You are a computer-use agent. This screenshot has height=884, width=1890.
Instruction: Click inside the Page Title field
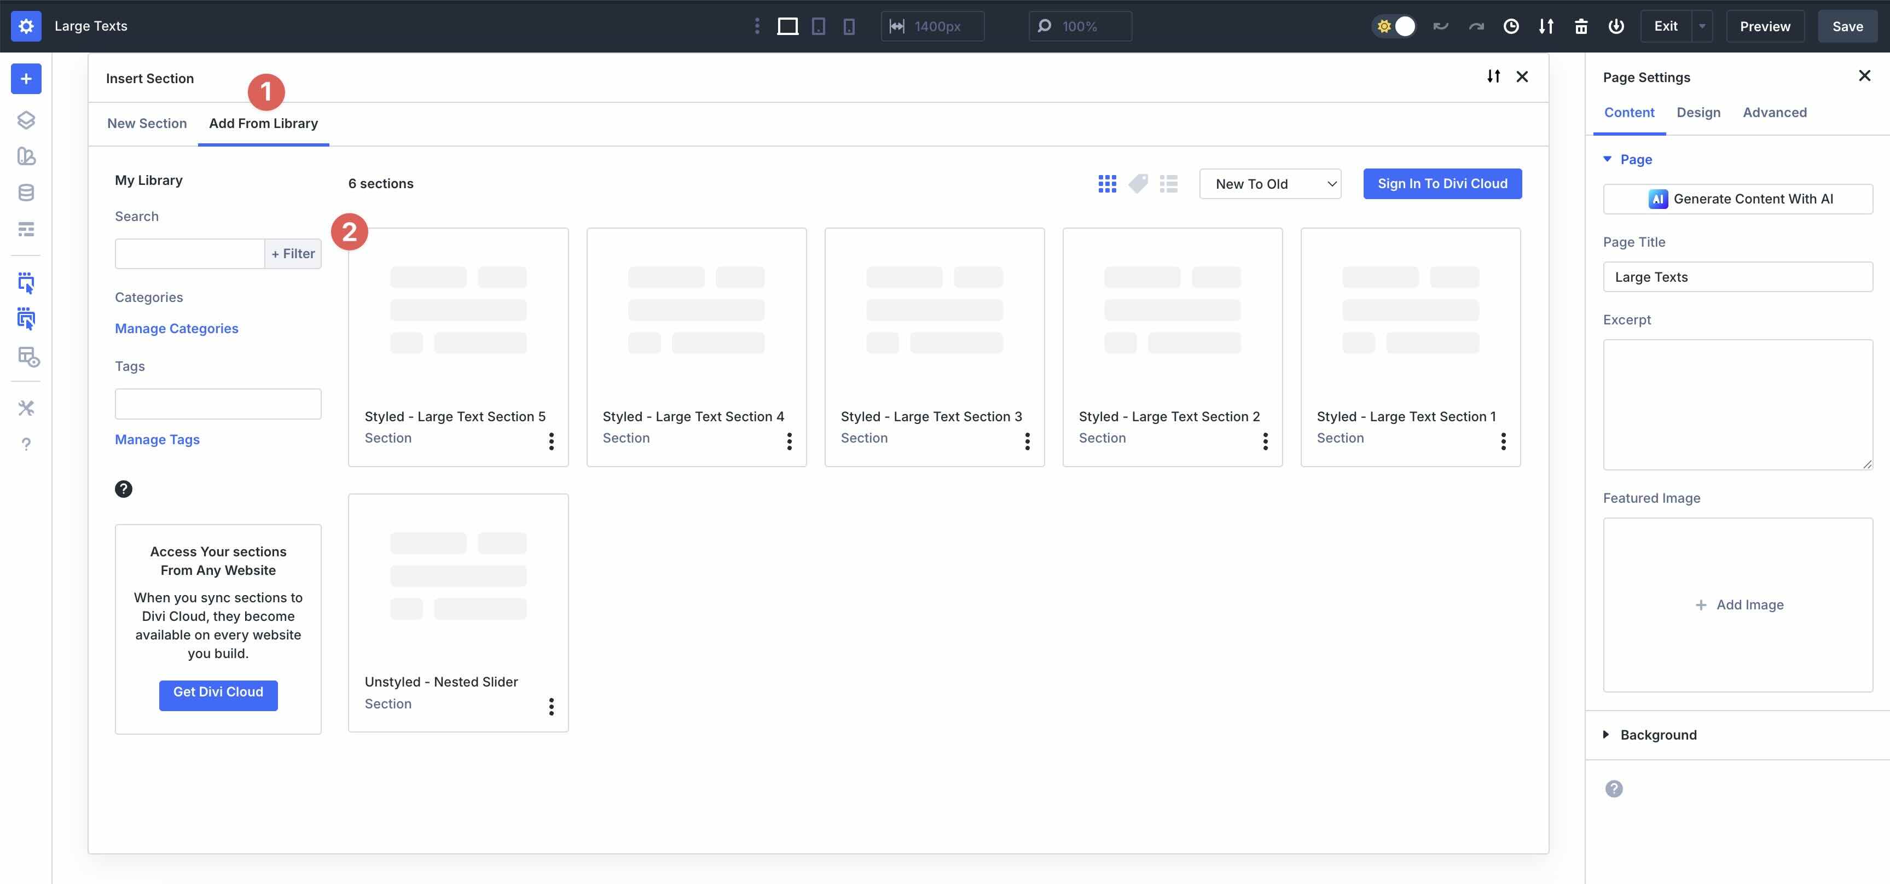[x=1737, y=277]
